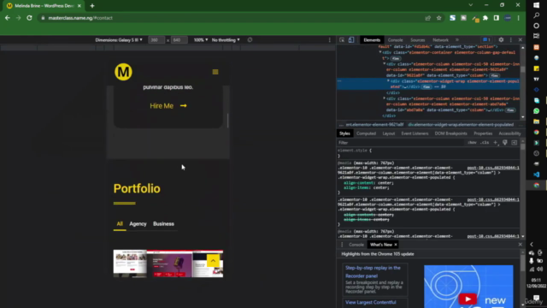The image size is (547, 308).
Task: Close the DevTools panel
Action: [x=521, y=40]
